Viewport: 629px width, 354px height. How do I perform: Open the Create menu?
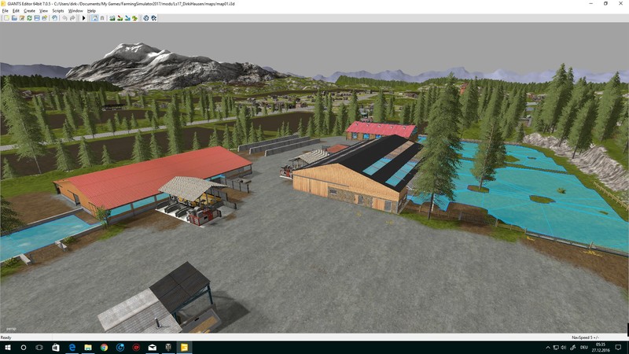28,10
